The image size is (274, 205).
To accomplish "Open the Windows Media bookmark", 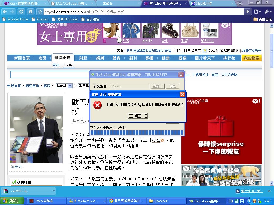I will [x=16, y=19].
